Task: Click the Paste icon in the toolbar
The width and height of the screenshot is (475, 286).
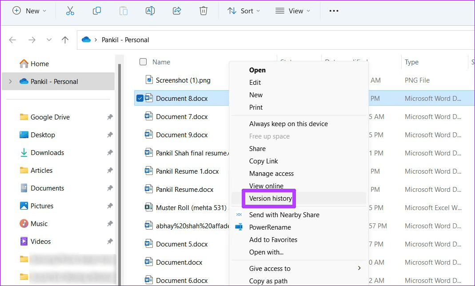Action: (123, 10)
